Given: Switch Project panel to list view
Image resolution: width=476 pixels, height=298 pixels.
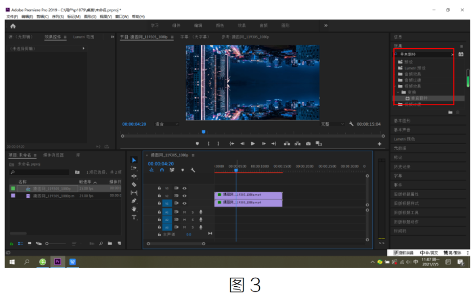Looking at the screenshot, I should (21, 243).
